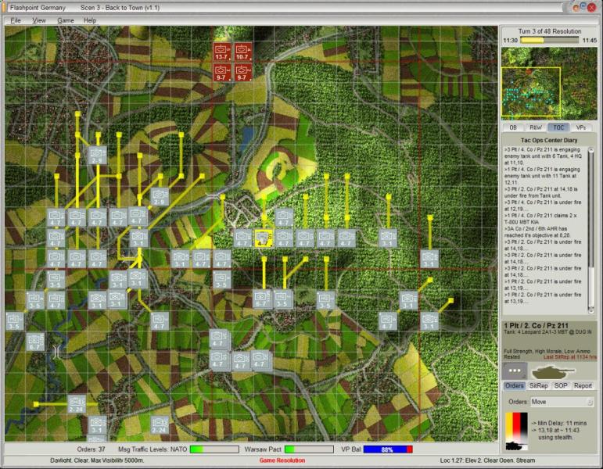This screenshot has width=603, height=469.
Task: Open the Game menu
Action: (66, 20)
